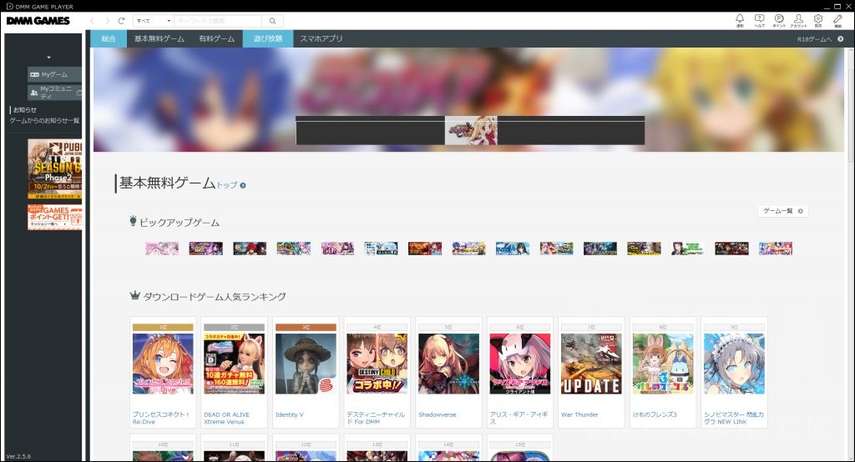This screenshot has height=462, width=855.
Task: Open the Identity V game card
Action: (306, 373)
